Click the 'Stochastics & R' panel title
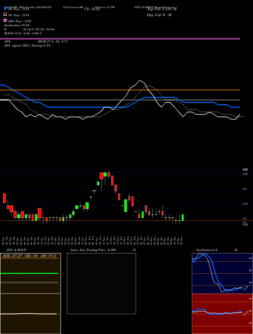Screen dimensions: 253x334 tap(206, 250)
